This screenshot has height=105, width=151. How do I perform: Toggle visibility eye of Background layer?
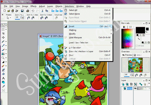point(135,88)
